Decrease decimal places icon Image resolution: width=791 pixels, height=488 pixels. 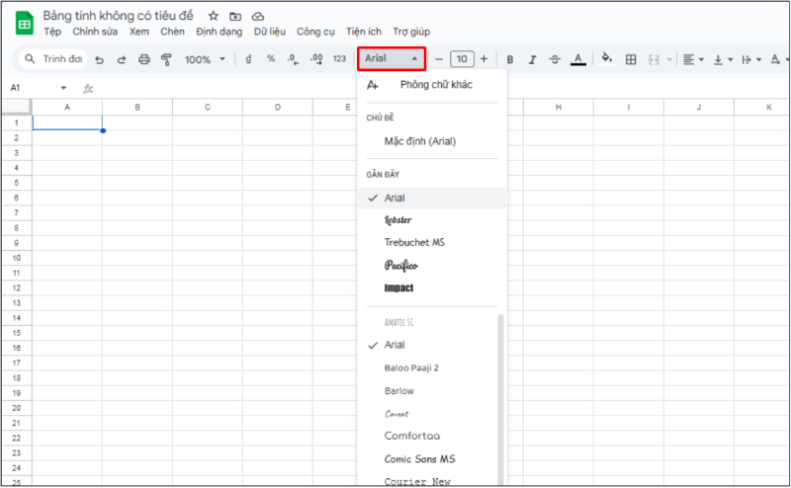tap(293, 59)
